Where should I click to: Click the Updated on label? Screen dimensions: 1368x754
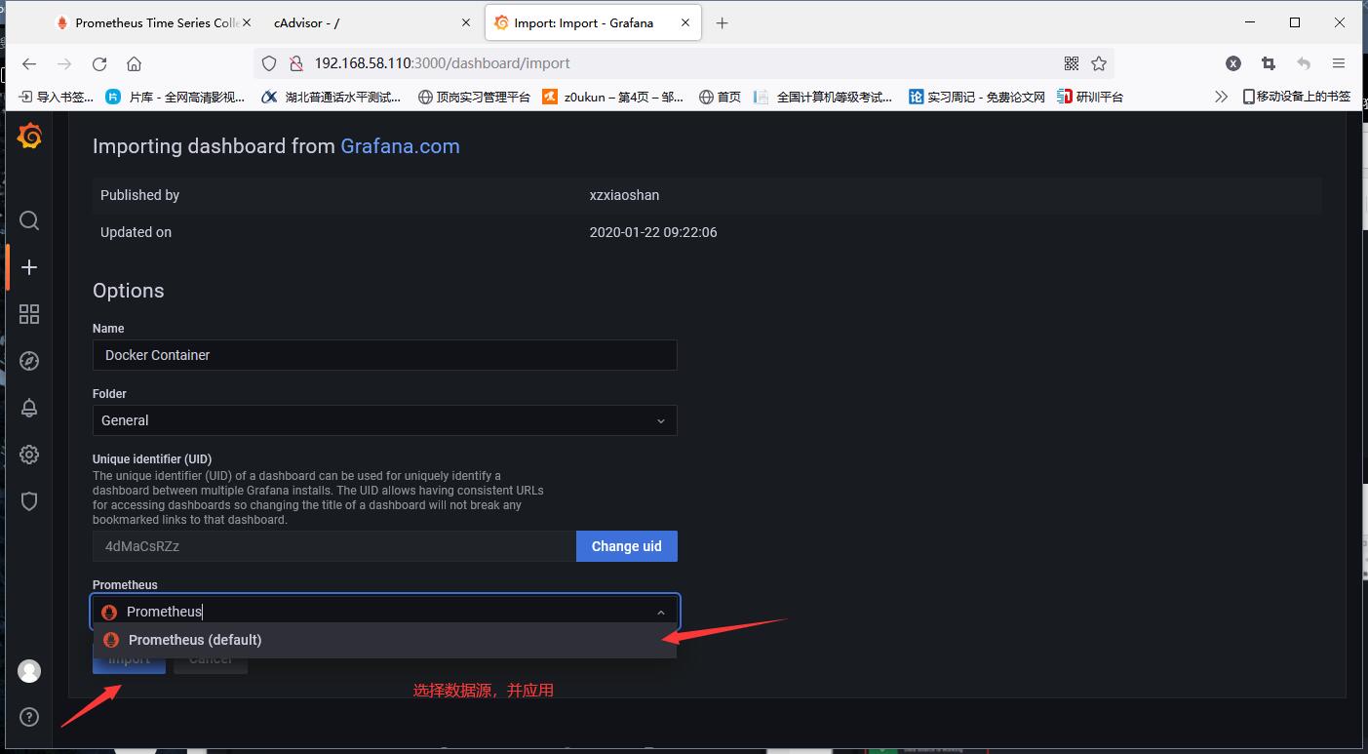[136, 232]
